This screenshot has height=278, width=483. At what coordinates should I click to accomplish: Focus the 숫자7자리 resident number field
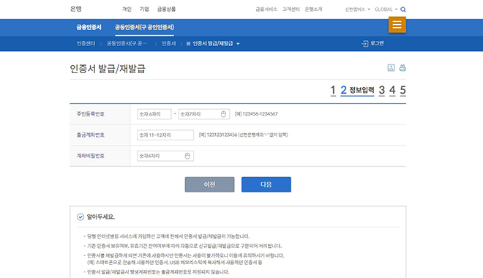(x=204, y=114)
